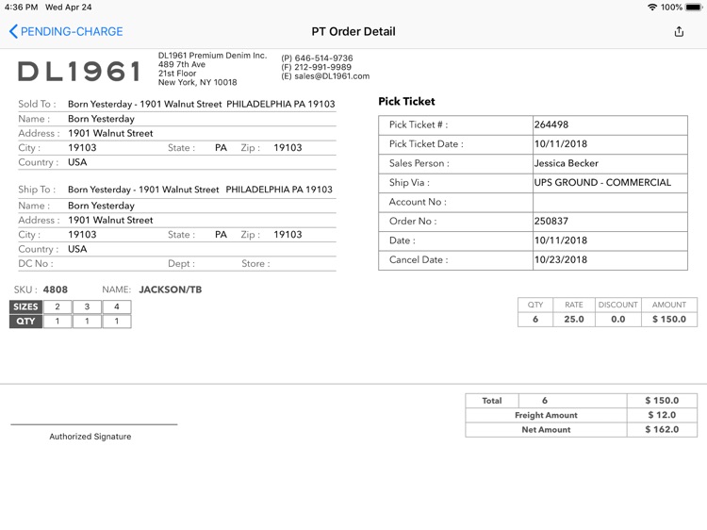Select rate value 25.0
The width and height of the screenshot is (707, 530).
(574, 320)
